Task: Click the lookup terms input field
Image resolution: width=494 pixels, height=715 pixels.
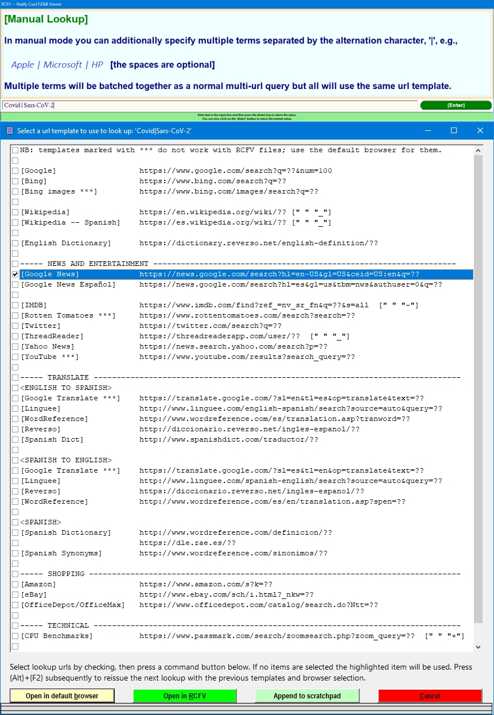Action: point(209,106)
